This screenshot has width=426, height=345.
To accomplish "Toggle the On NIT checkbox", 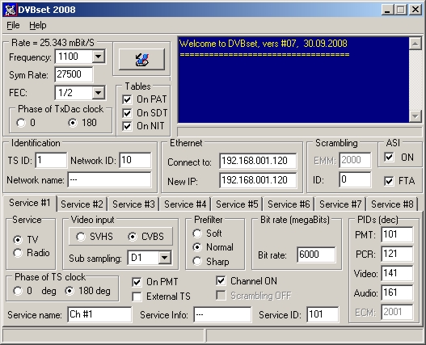I will click(x=127, y=126).
